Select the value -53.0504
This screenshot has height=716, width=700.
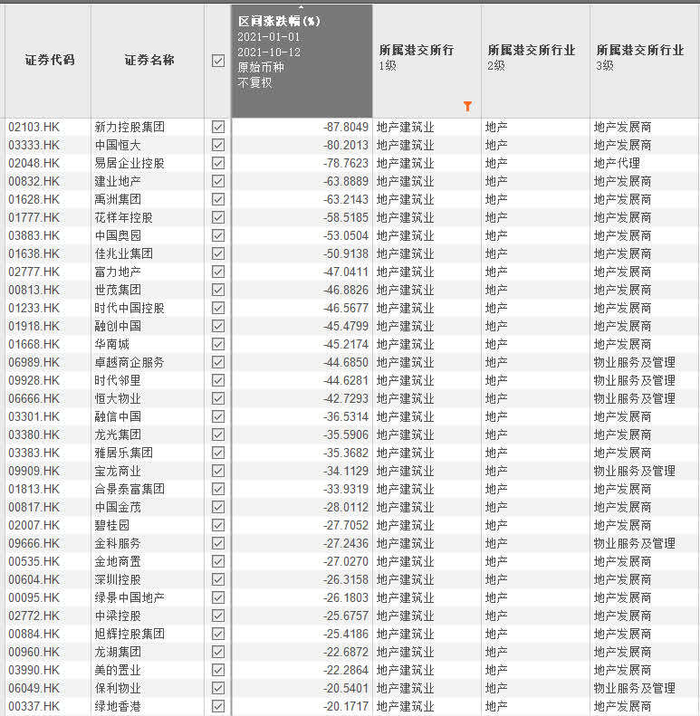tap(345, 235)
